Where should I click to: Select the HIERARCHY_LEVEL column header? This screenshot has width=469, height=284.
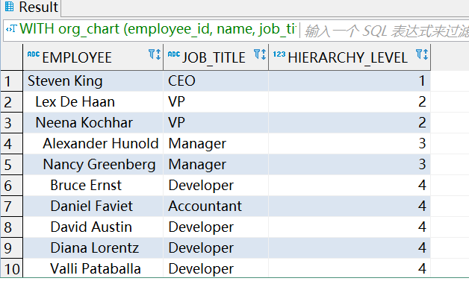(350, 57)
